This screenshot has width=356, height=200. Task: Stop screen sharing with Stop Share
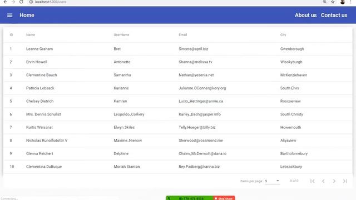pyautogui.click(x=224, y=198)
